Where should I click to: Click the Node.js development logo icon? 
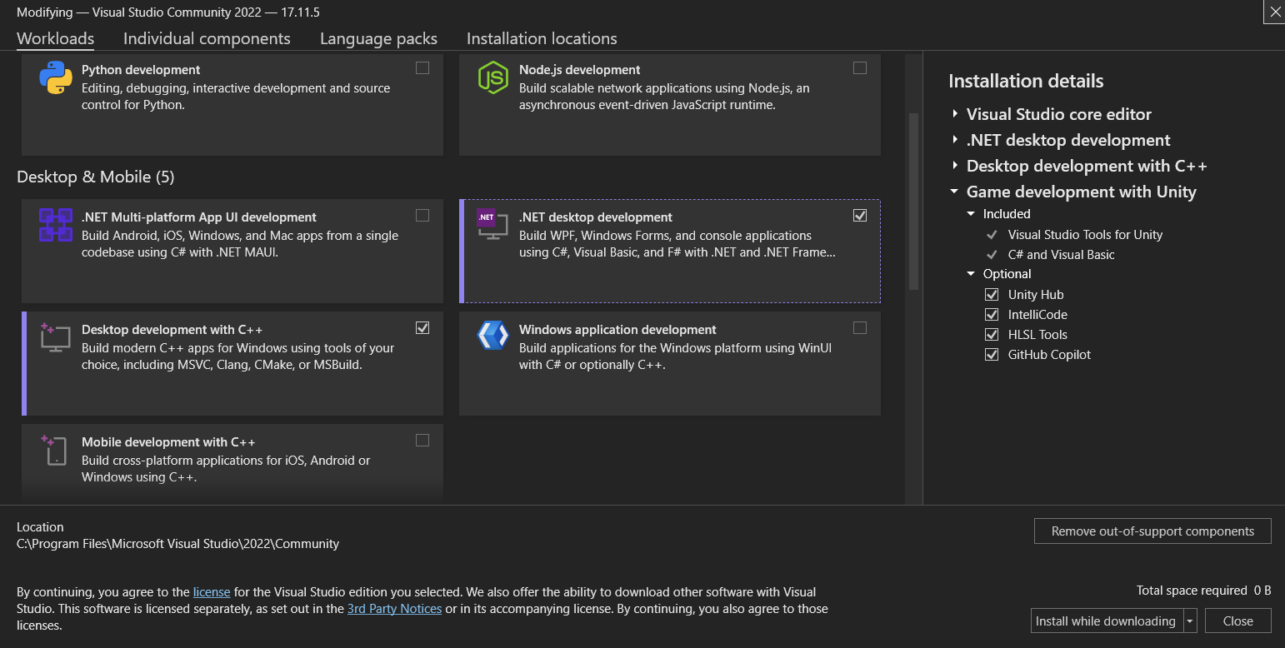492,78
